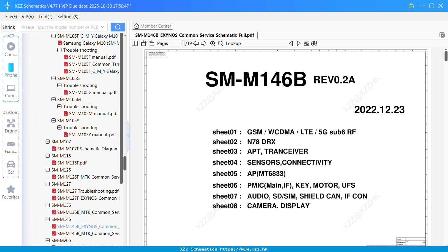This screenshot has height=252, width=448.
Task: Open the Tool(T) menu
Action: 45,17
